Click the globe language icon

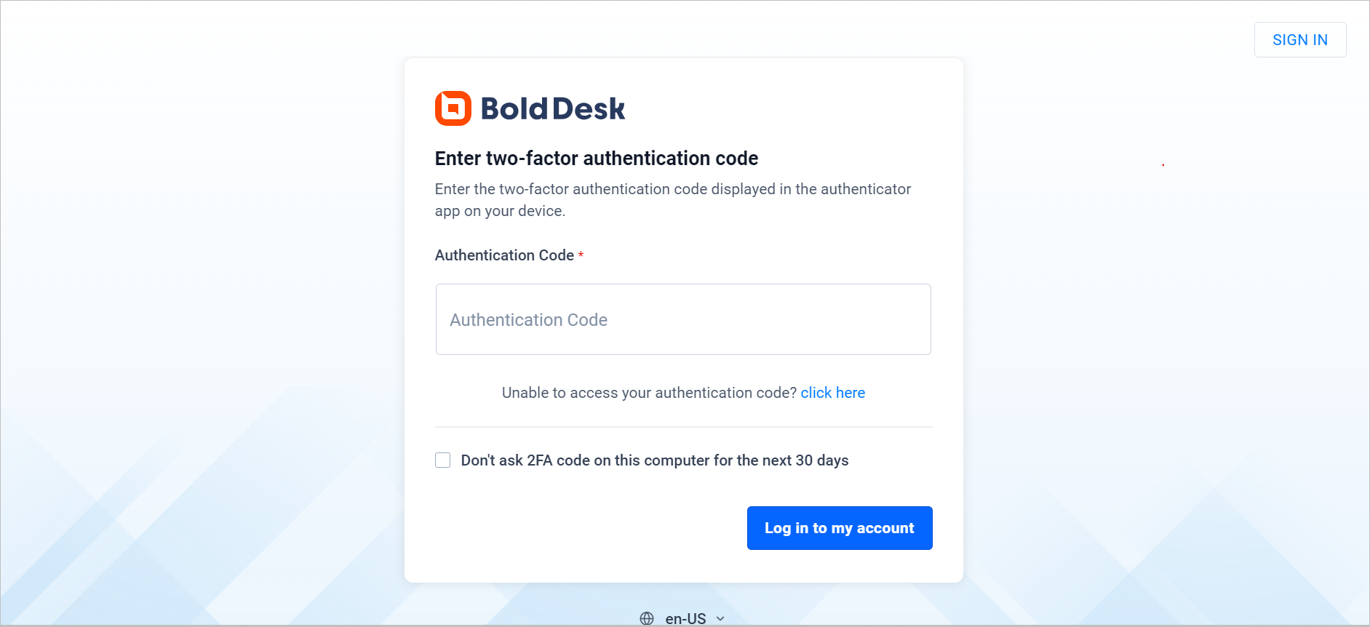647,618
